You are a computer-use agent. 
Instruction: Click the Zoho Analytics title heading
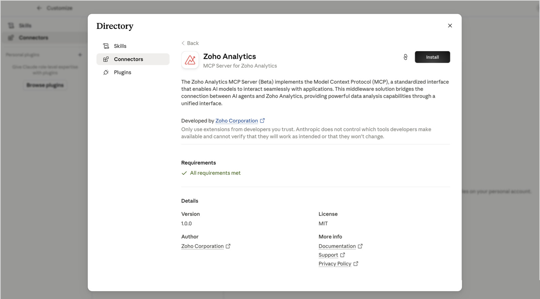tap(230, 57)
